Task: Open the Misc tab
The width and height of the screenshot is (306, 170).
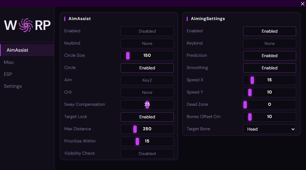Action: pyautogui.click(x=9, y=63)
